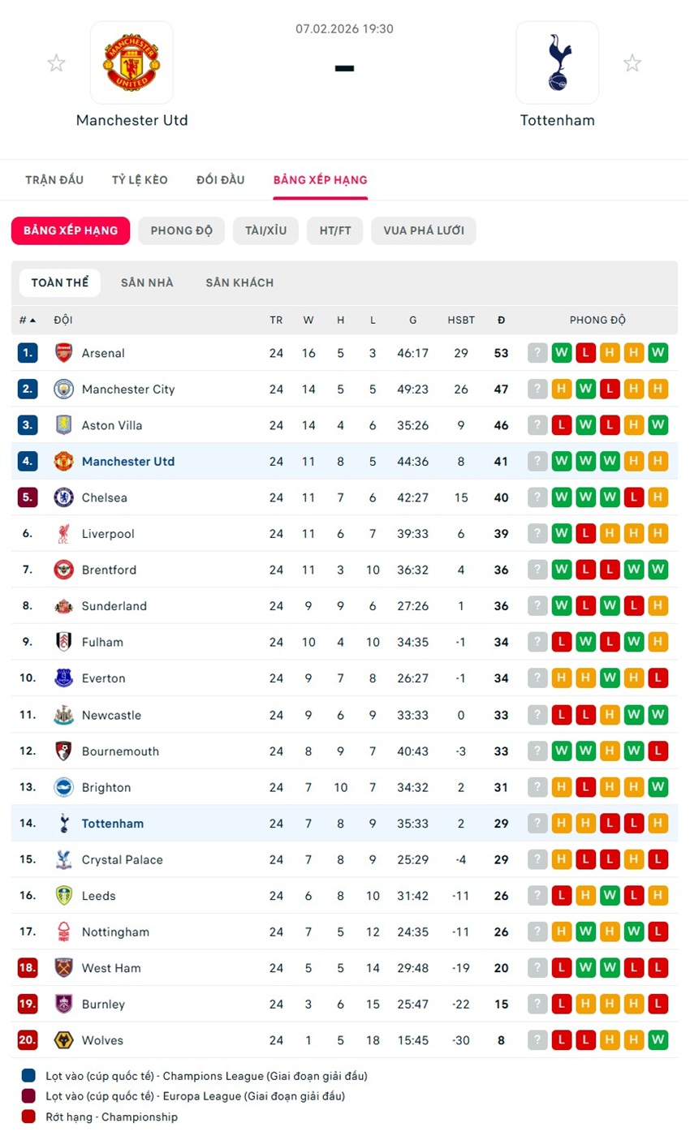This screenshot has height=1136, width=690.
Task: Click the Manchester United crest in the header
Action: click(131, 62)
